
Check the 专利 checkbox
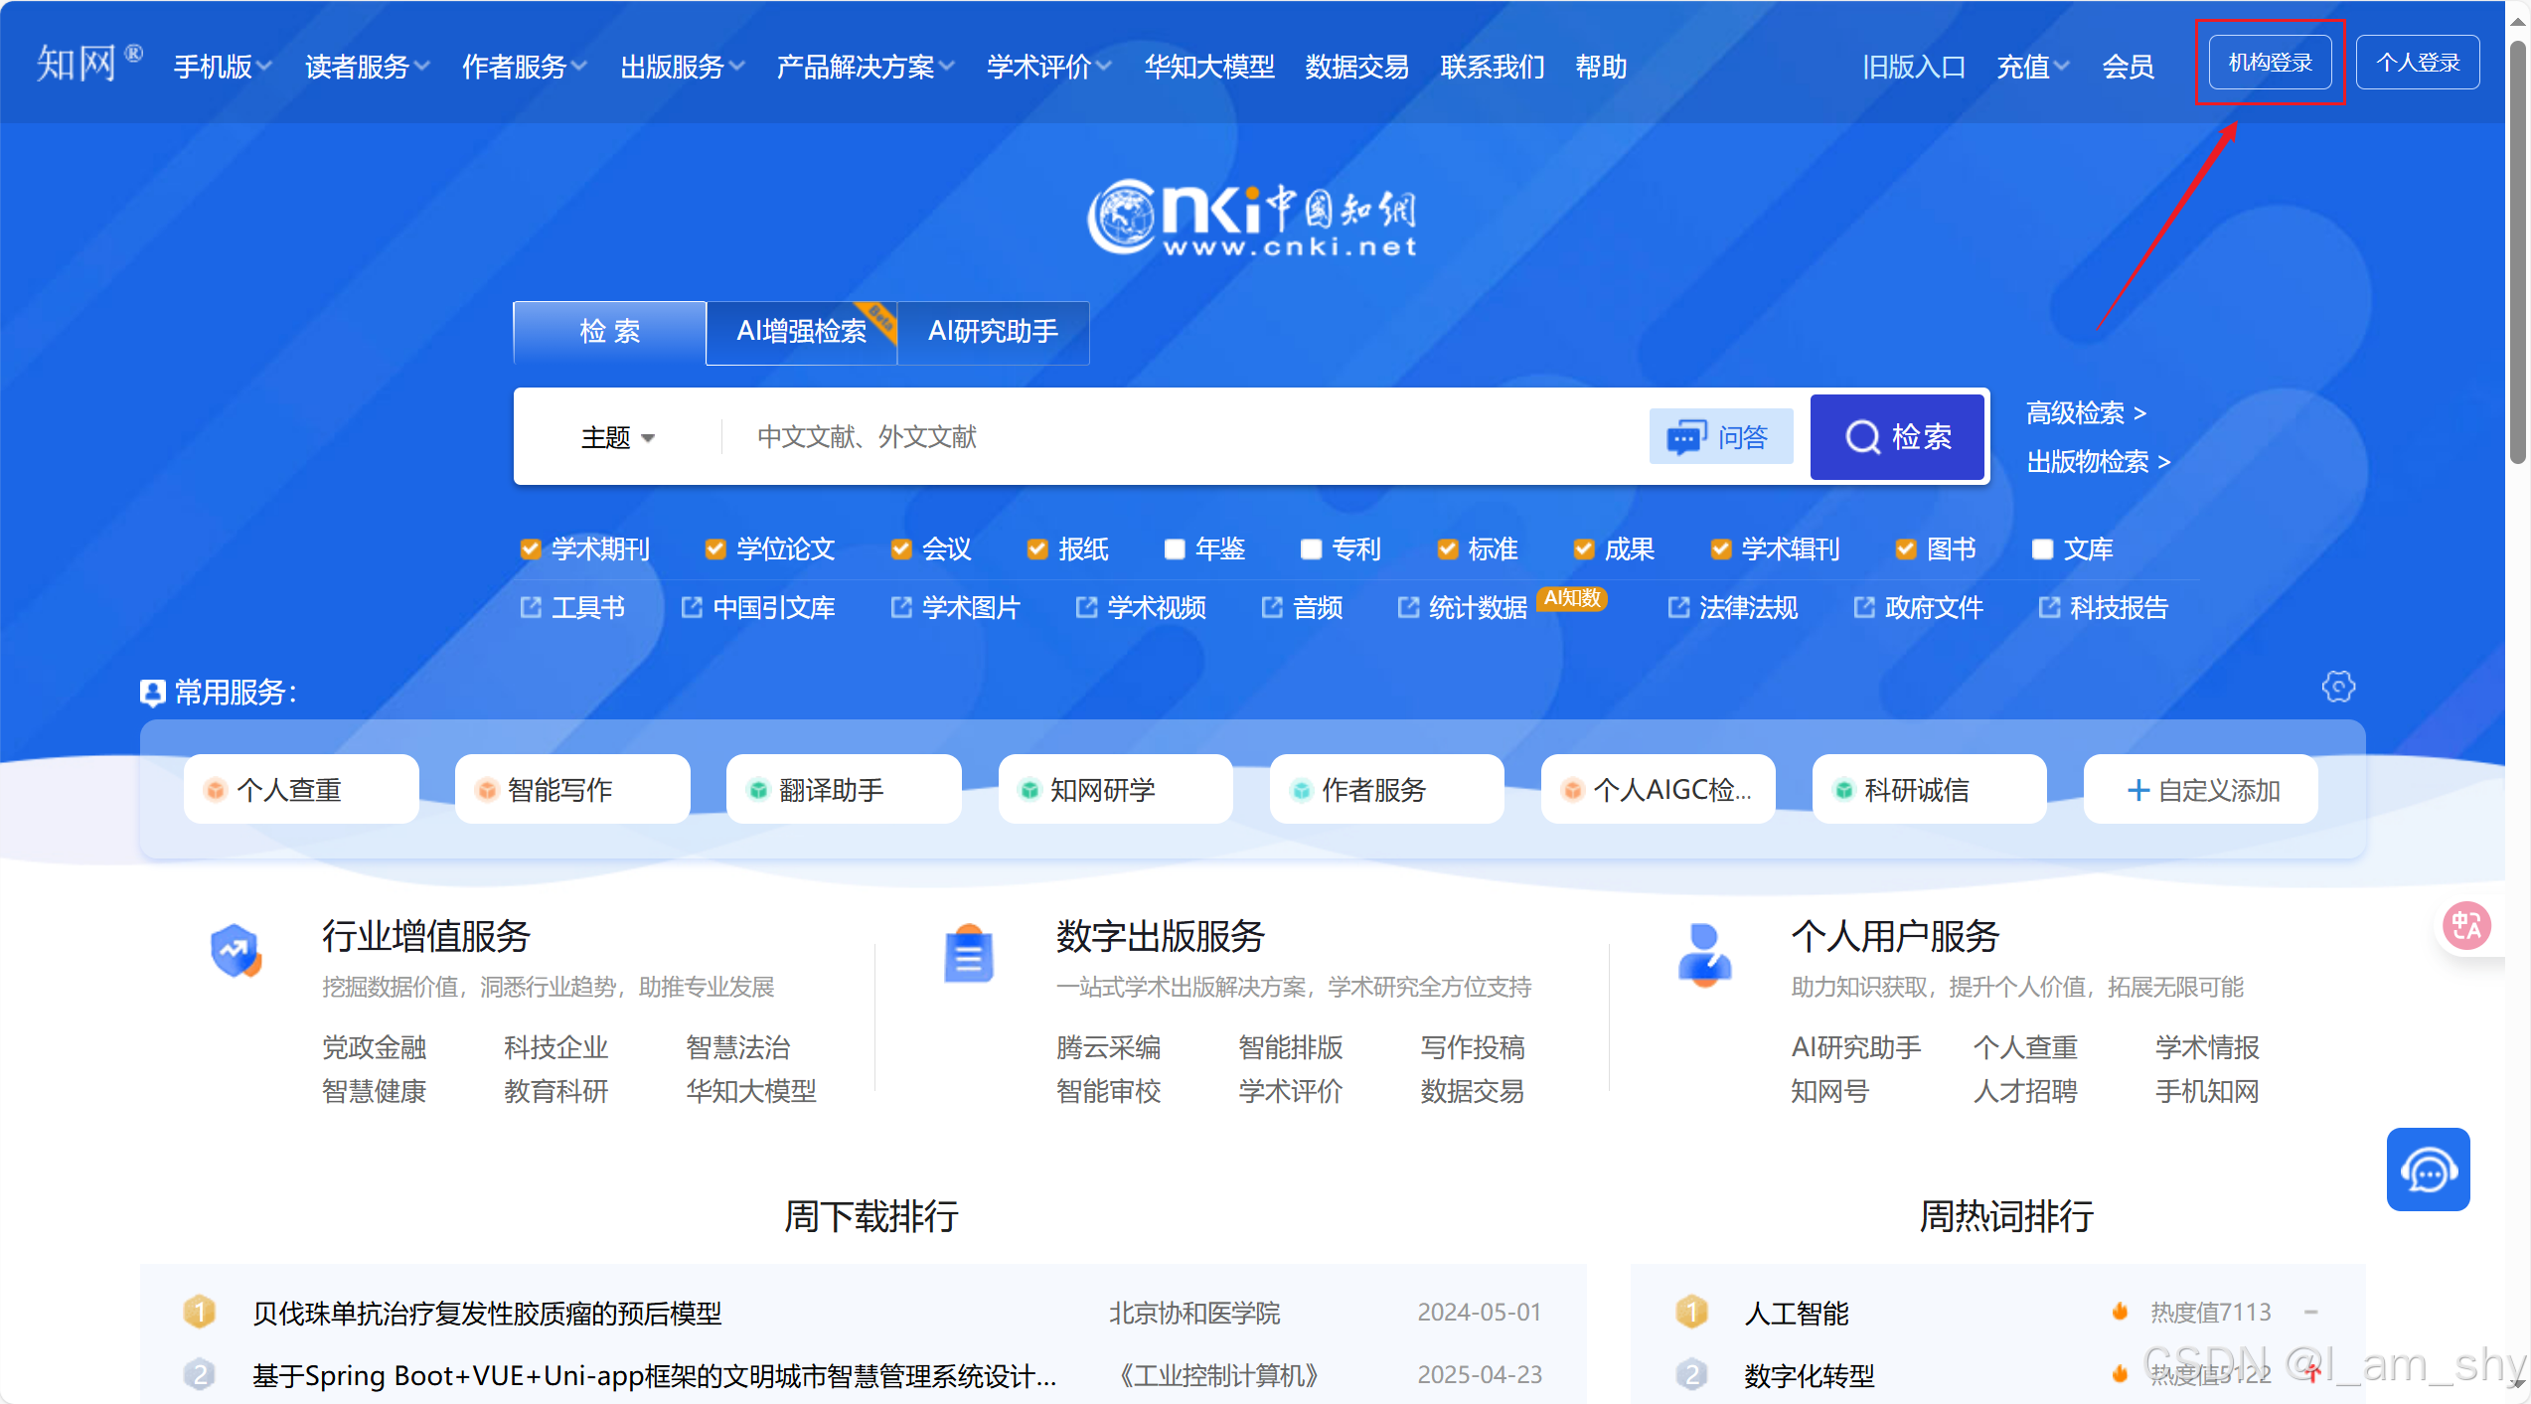coord(1311,549)
